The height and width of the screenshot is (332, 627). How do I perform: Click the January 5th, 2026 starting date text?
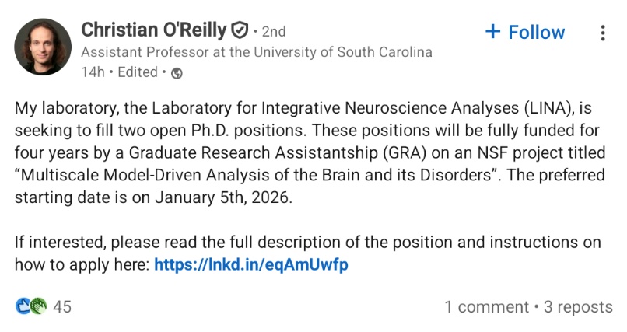click(223, 197)
